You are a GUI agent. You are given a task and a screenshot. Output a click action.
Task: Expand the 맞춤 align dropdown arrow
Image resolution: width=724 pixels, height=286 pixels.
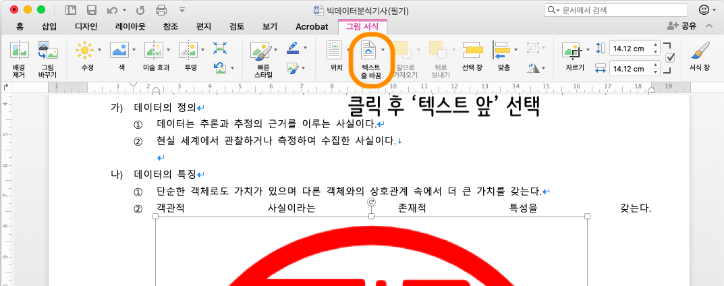click(x=516, y=49)
